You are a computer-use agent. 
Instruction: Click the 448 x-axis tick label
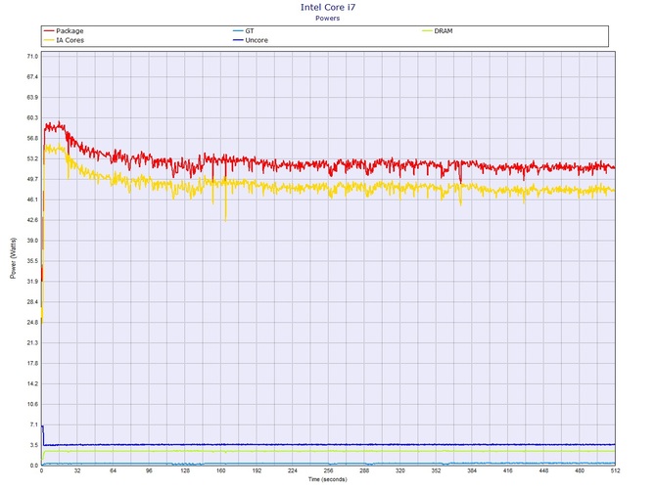click(543, 470)
